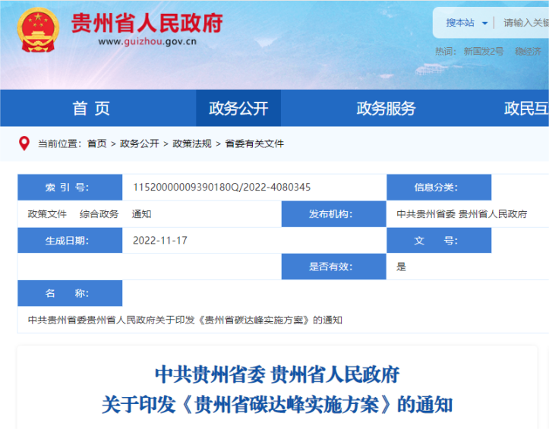The height and width of the screenshot is (429, 549).
Task: Click the red location pin icon
Action: coord(24,143)
